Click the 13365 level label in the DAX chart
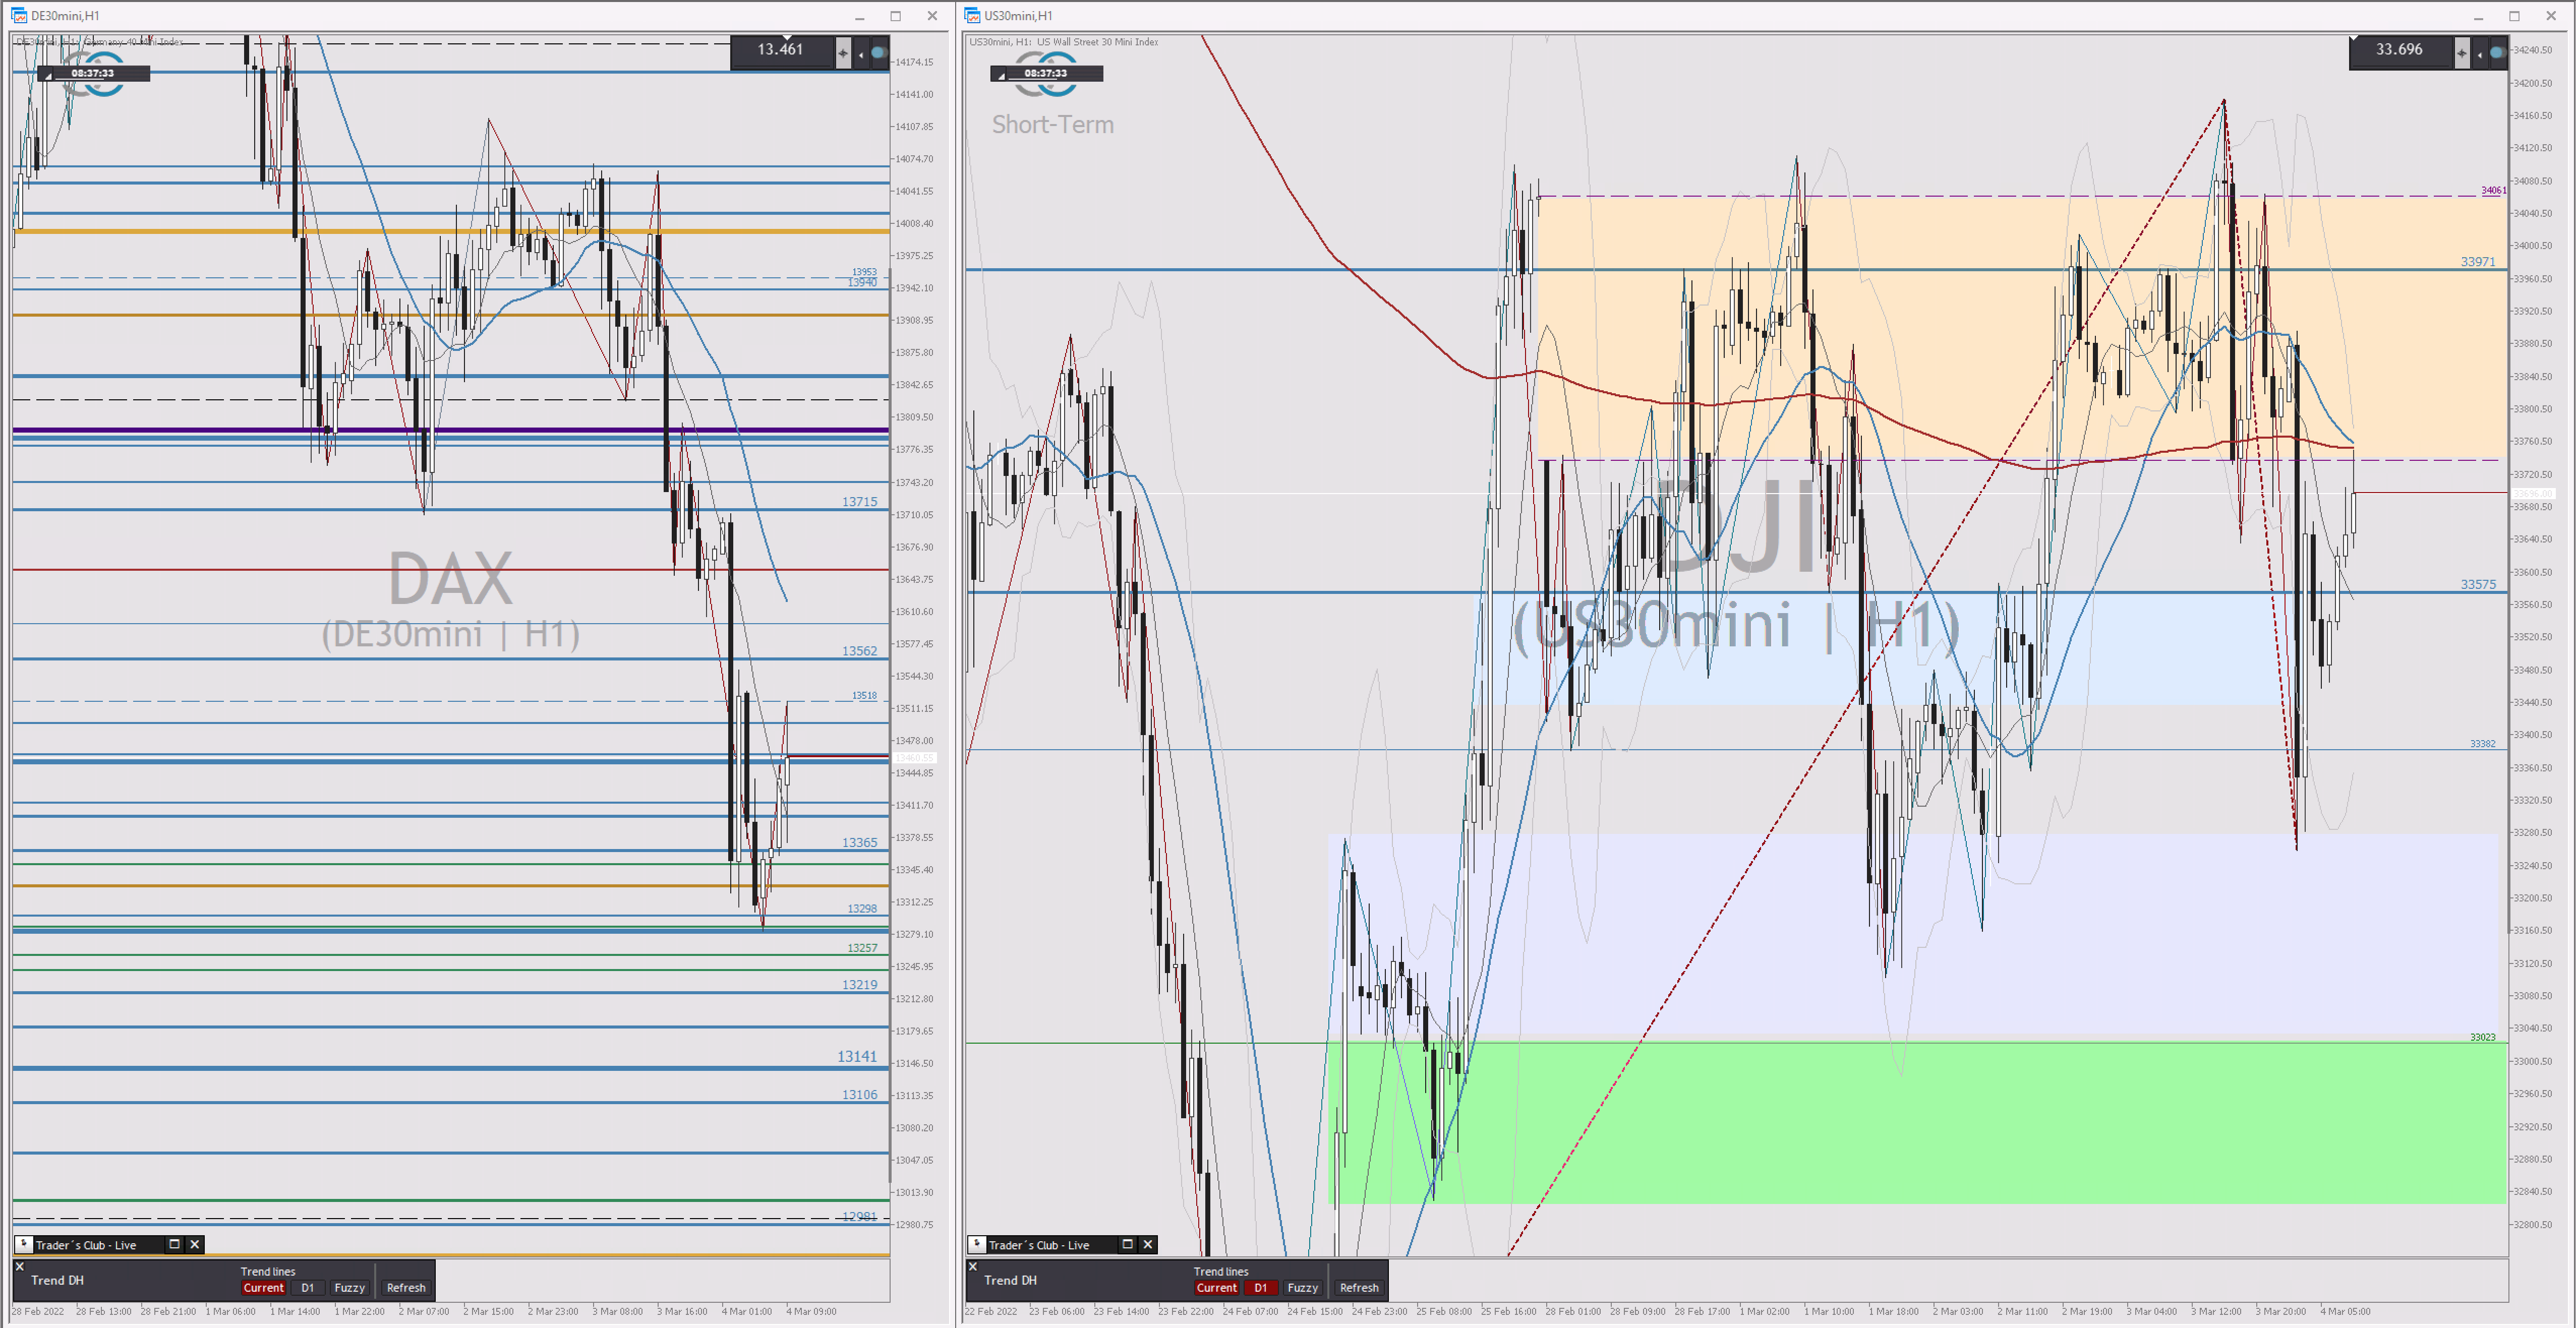Viewport: 2576px width, 1328px height. [859, 843]
